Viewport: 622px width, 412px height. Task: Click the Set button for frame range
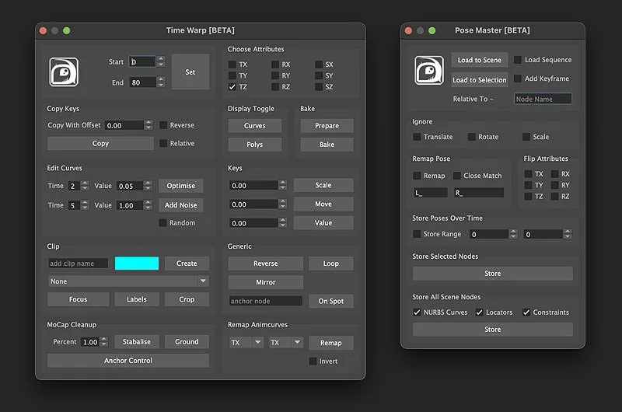[190, 72]
